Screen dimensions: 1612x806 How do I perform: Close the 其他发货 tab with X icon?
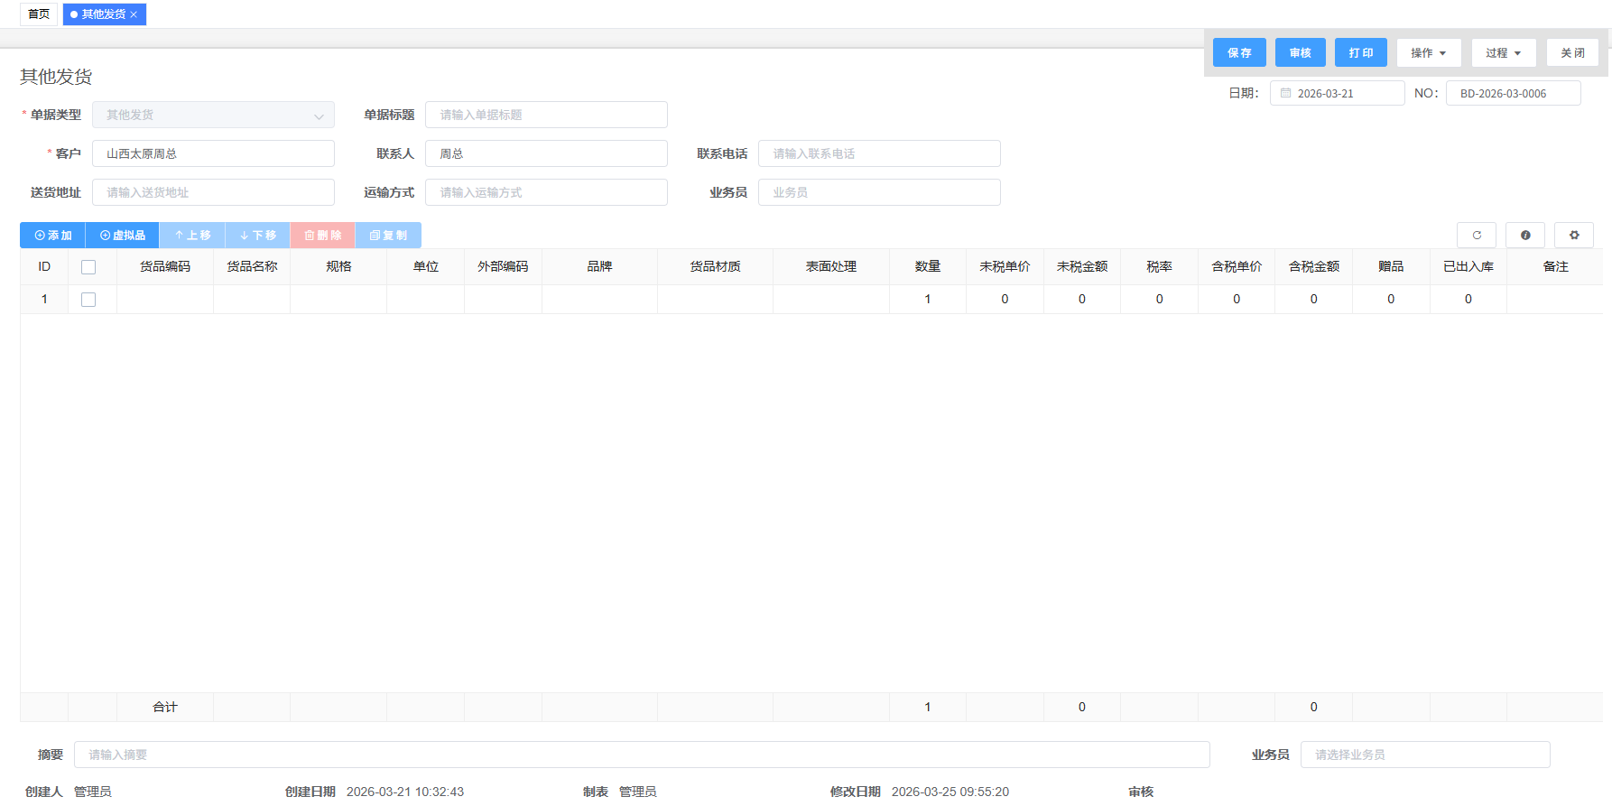(x=134, y=14)
